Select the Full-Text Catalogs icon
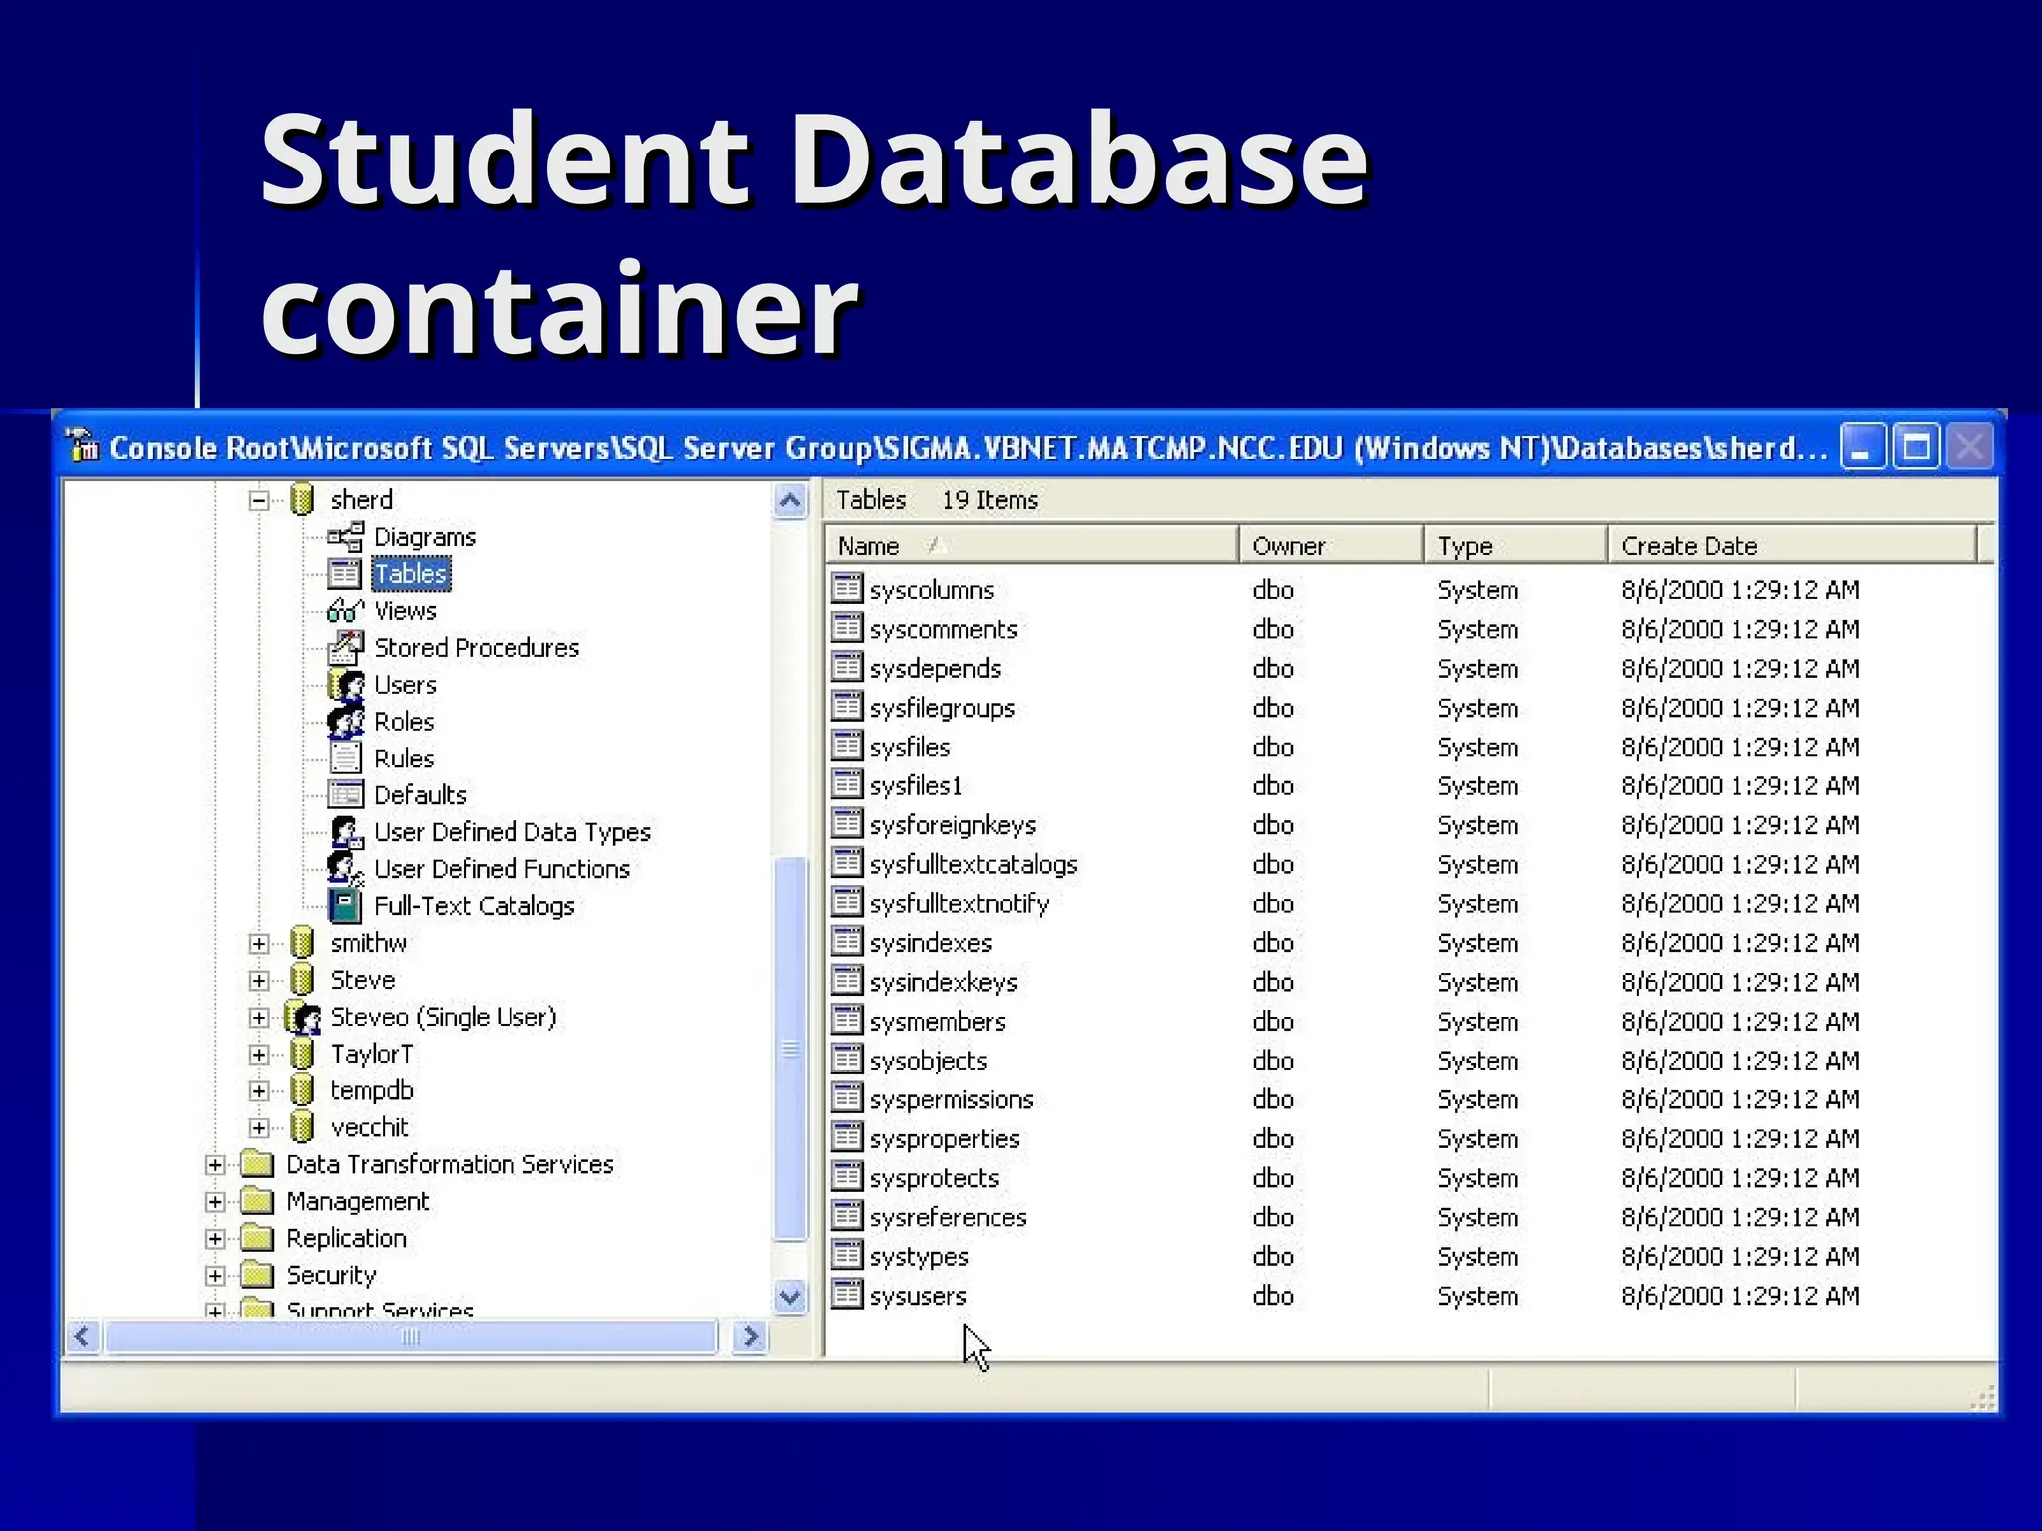2042x1531 pixels. tap(345, 906)
